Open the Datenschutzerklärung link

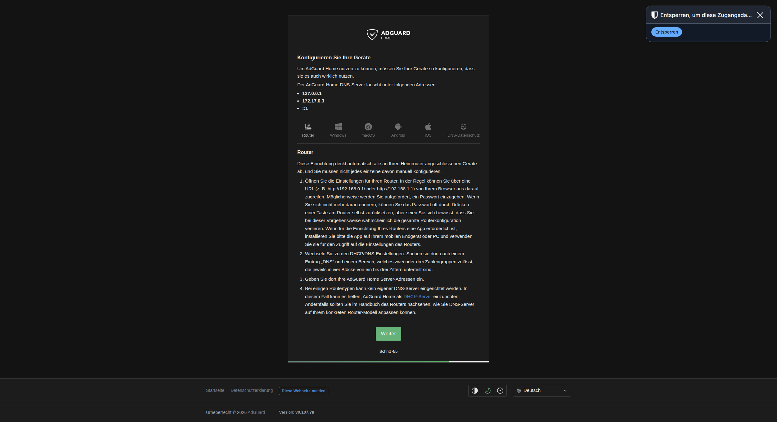coord(252,390)
